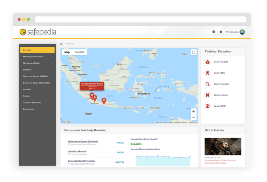The width and height of the screenshot is (267, 182).
Task: Select the Grafik BBS ribbon icon
Action: tap(207, 72)
